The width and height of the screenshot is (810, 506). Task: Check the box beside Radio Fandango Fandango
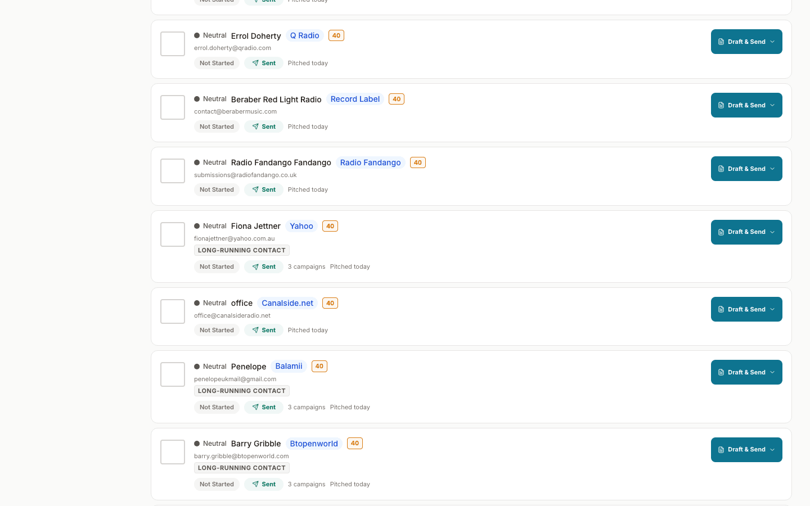tap(172, 170)
